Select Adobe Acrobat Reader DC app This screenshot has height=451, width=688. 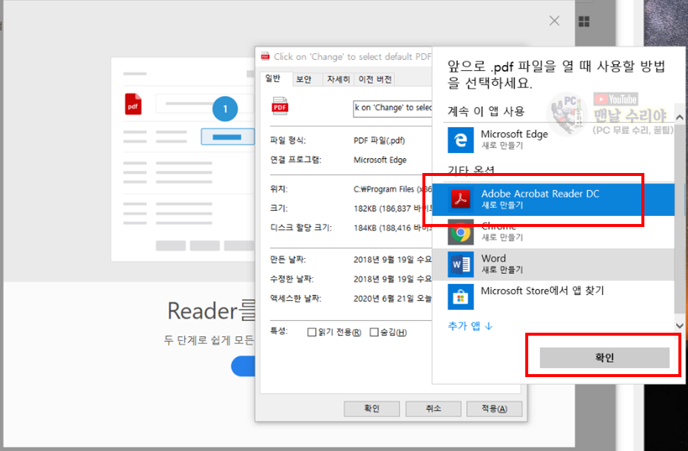tap(553, 199)
